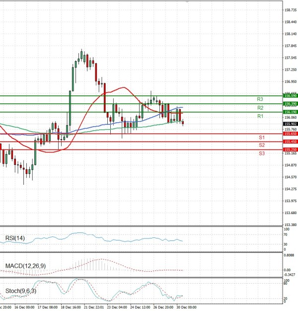Click the green 156.590 price tag
The height and width of the screenshot is (311, 298).
tap(290, 95)
